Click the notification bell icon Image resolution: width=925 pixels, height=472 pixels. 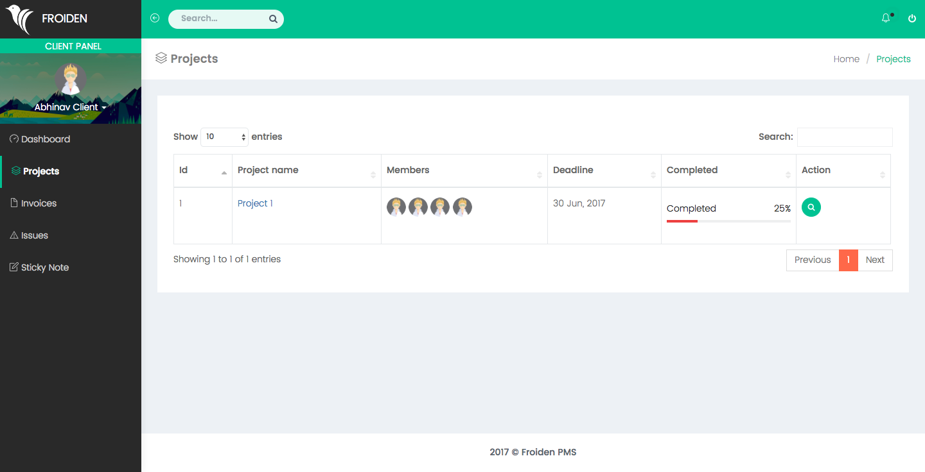pos(886,18)
